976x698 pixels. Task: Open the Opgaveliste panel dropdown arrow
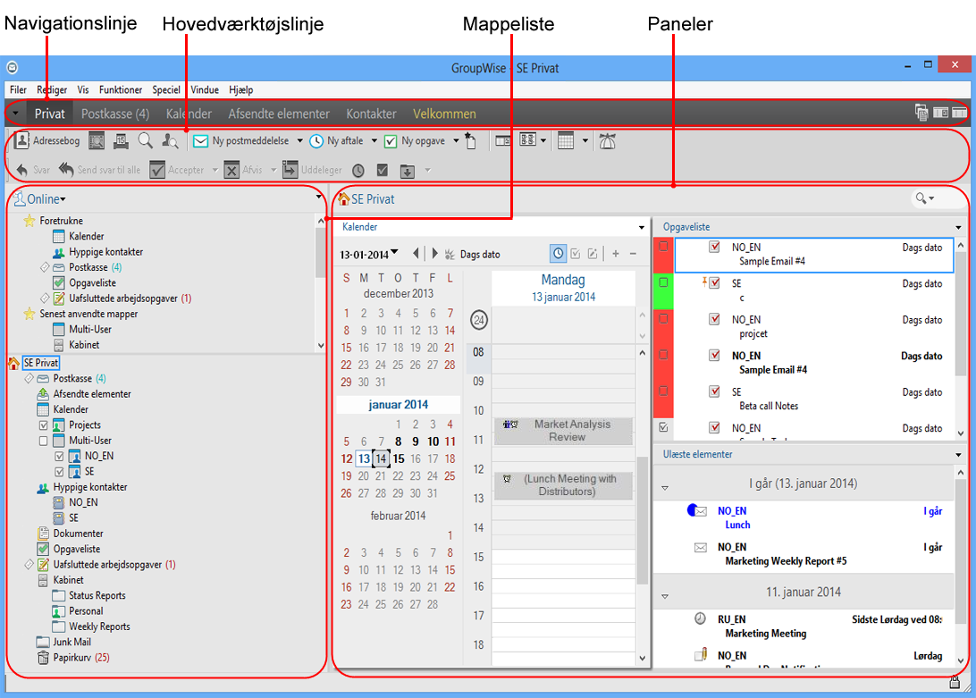[958, 227]
